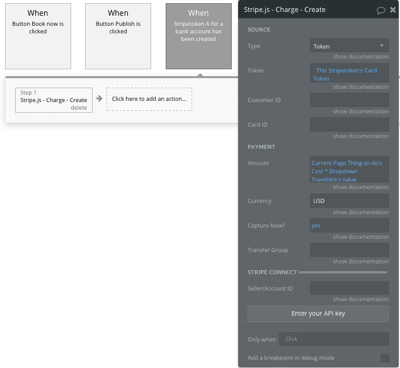
Task: Click the 'Enter your API key' button
Action: 318,314
